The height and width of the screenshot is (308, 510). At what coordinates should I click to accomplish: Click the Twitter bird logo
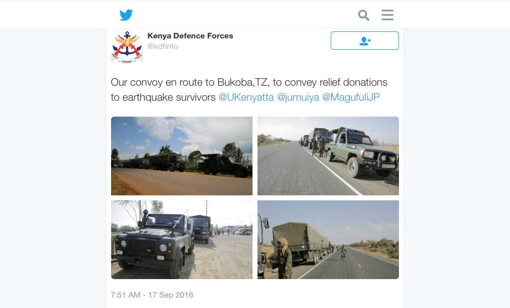tap(126, 15)
